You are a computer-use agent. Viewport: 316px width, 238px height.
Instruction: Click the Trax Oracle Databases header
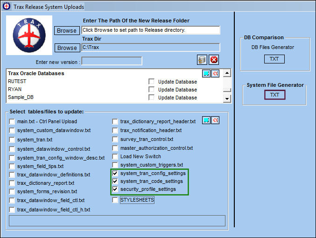pos(36,73)
